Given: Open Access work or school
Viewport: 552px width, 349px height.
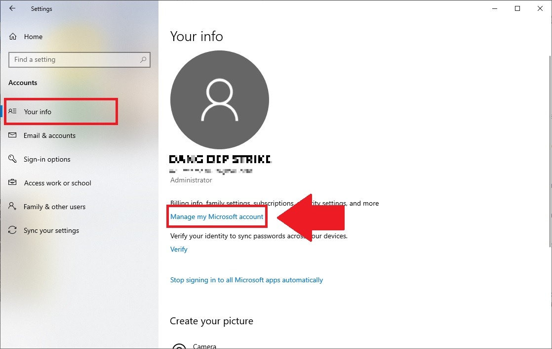Looking at the screenshot, I should tap(57, 183).
